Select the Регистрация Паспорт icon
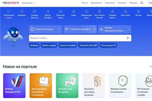The height and width of the screenshot is (101, 152). [x=100, y=12]
